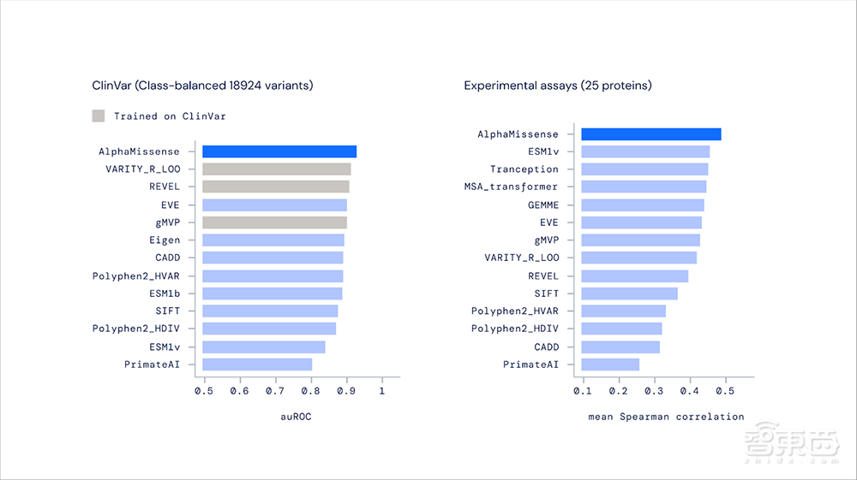The width and height of the screenshot is (857, 480).
Task: Click the Eigen bar in the ClinVar chart
Action: point(273,240)
